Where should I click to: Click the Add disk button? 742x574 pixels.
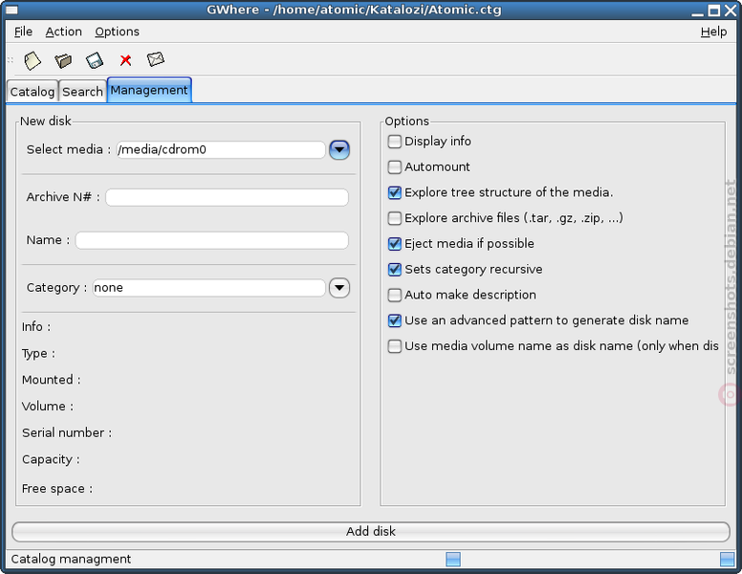371,532
